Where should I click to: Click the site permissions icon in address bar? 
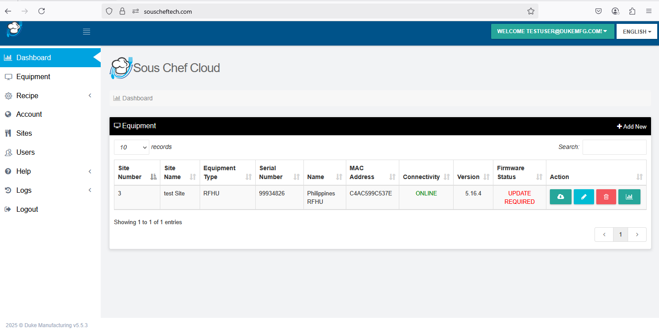pos(136,11)
